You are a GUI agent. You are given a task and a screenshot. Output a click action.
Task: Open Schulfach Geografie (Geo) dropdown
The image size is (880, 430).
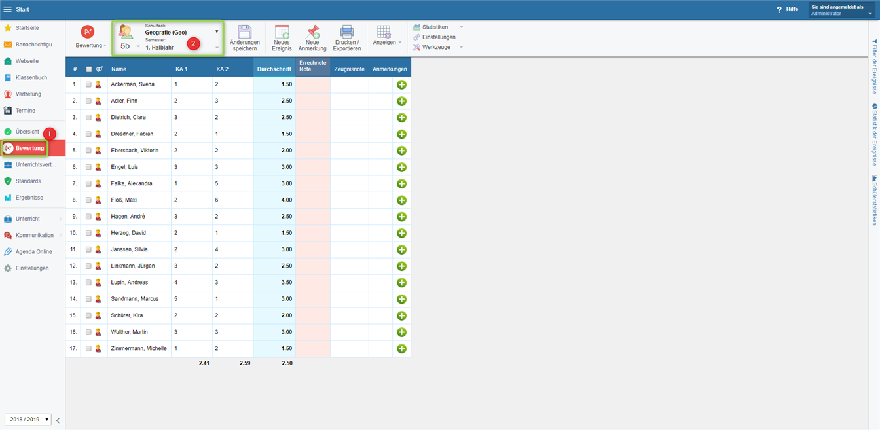click(182, 31)
